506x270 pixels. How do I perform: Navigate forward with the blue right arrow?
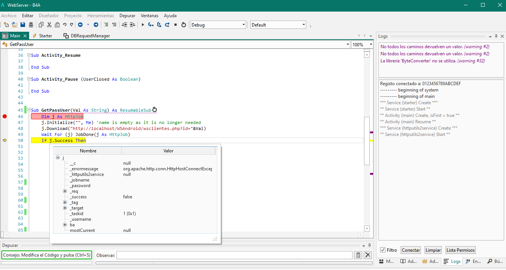(96, 25)
